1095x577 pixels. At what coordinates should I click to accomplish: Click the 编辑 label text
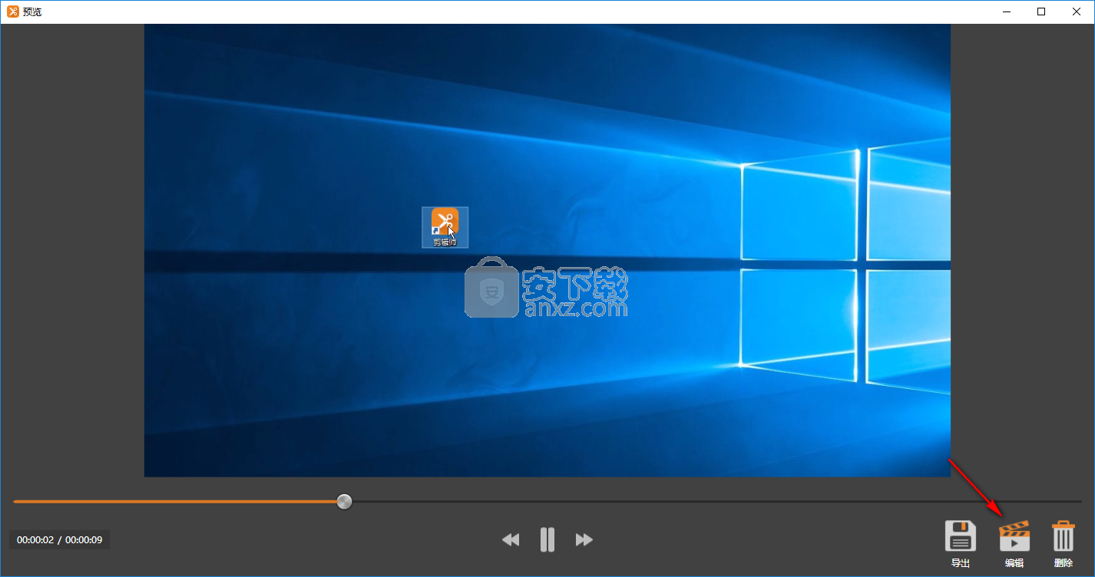tap(1014, 563)
